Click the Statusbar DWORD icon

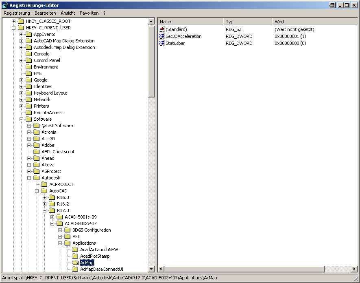(x=162, y=43)
